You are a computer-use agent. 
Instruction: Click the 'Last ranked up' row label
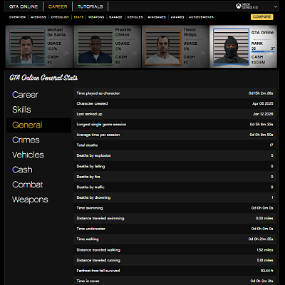click(89, 114)
